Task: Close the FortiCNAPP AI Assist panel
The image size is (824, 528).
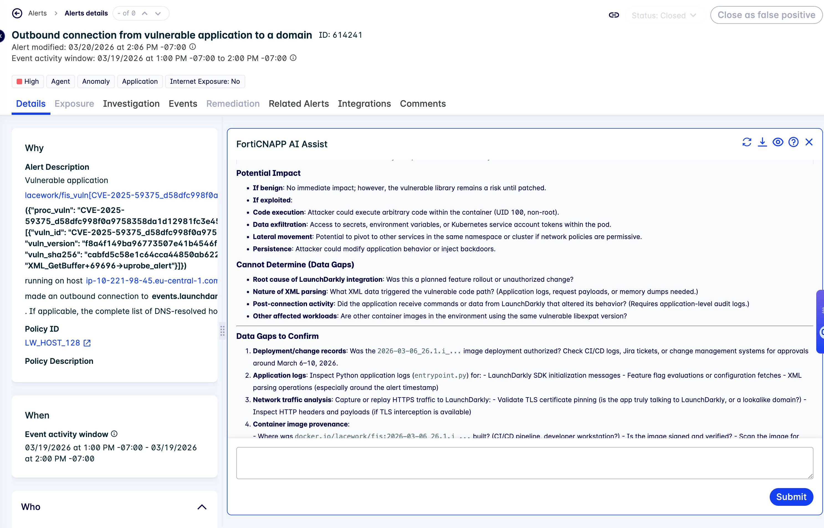Action: click(809, 142)
